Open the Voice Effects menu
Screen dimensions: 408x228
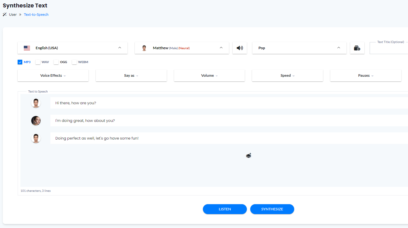pyautogui.click(x=53, y=75)
